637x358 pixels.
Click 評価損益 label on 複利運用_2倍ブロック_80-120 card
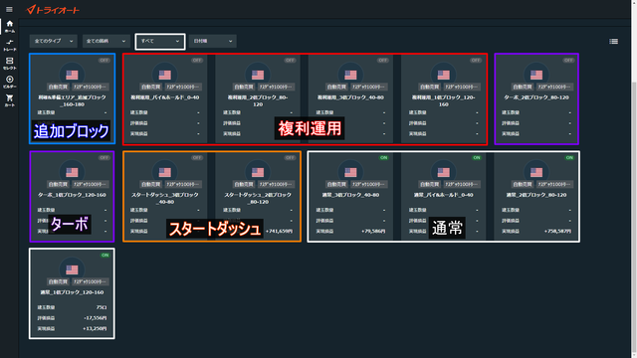[232, 123]
